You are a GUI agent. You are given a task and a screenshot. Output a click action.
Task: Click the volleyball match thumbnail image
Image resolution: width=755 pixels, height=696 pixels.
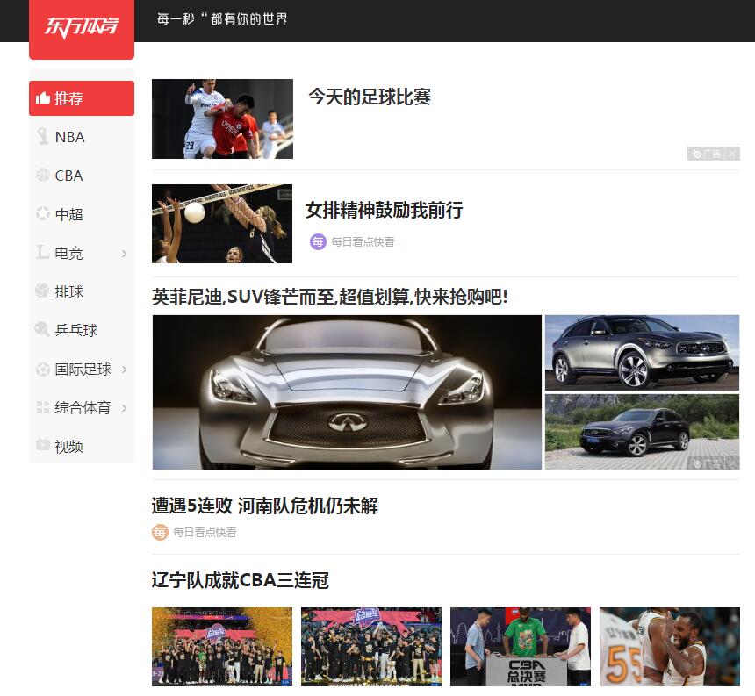point(222,224)
